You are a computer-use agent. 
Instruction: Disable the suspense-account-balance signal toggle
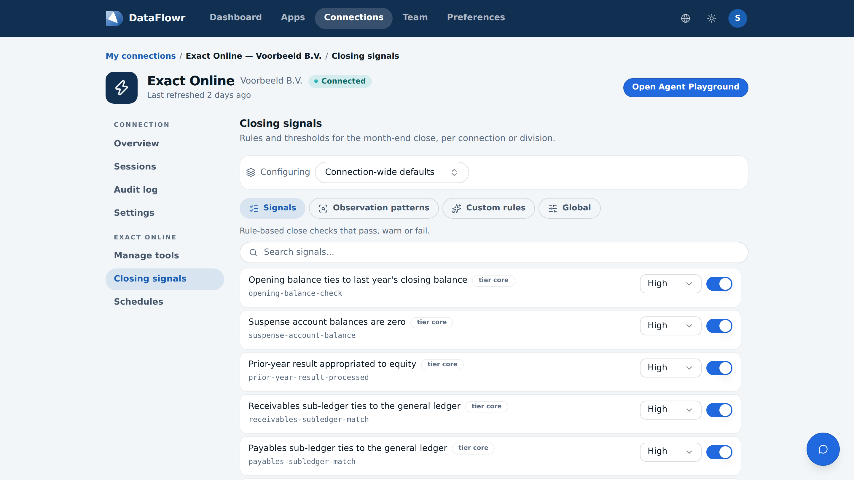pos(719,326)
